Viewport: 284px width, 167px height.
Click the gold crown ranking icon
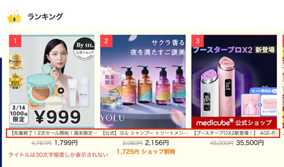tap(14, 16)
